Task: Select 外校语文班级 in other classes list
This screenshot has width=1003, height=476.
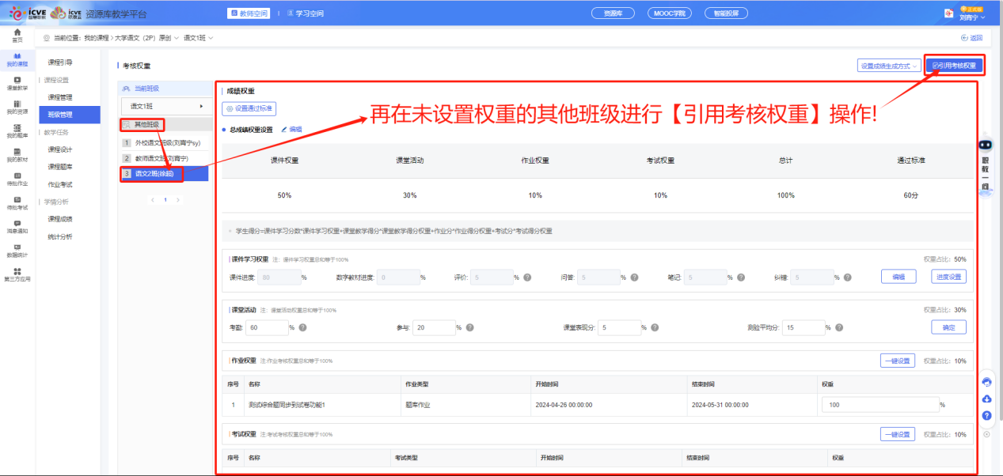Action: point(167,143)
